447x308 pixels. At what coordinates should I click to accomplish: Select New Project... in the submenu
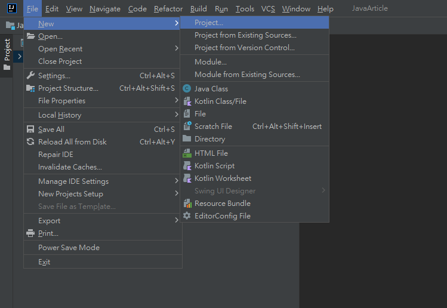point(255,23)
